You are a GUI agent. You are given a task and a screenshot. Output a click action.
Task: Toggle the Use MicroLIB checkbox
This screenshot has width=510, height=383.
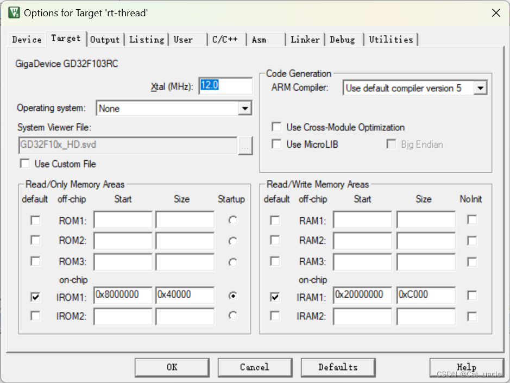(x=276, y=144)
